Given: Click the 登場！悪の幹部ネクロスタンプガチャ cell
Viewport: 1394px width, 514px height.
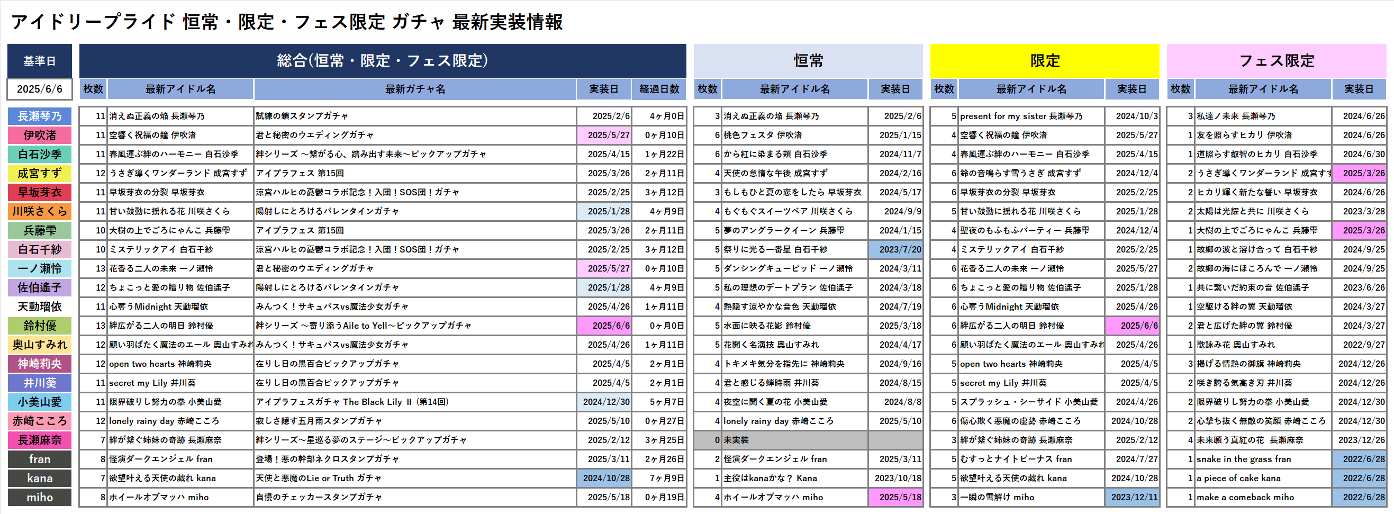Looking at the screenshot, I should point(415,459).
